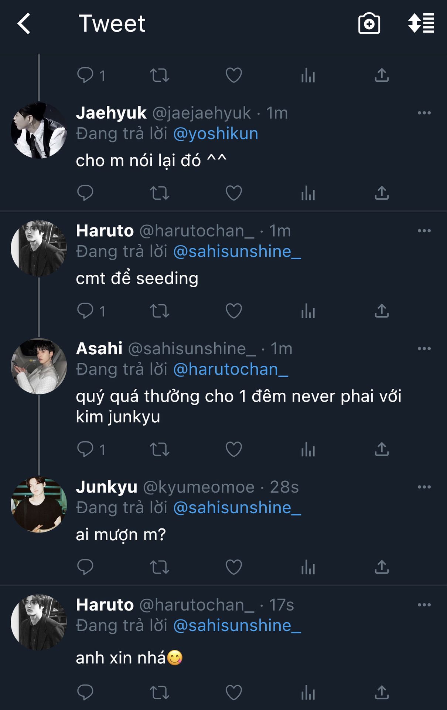Share Haruto's "cmt để seeding" tweet
The height and width of the screenshot is (710, 447).
click(382, 311)
